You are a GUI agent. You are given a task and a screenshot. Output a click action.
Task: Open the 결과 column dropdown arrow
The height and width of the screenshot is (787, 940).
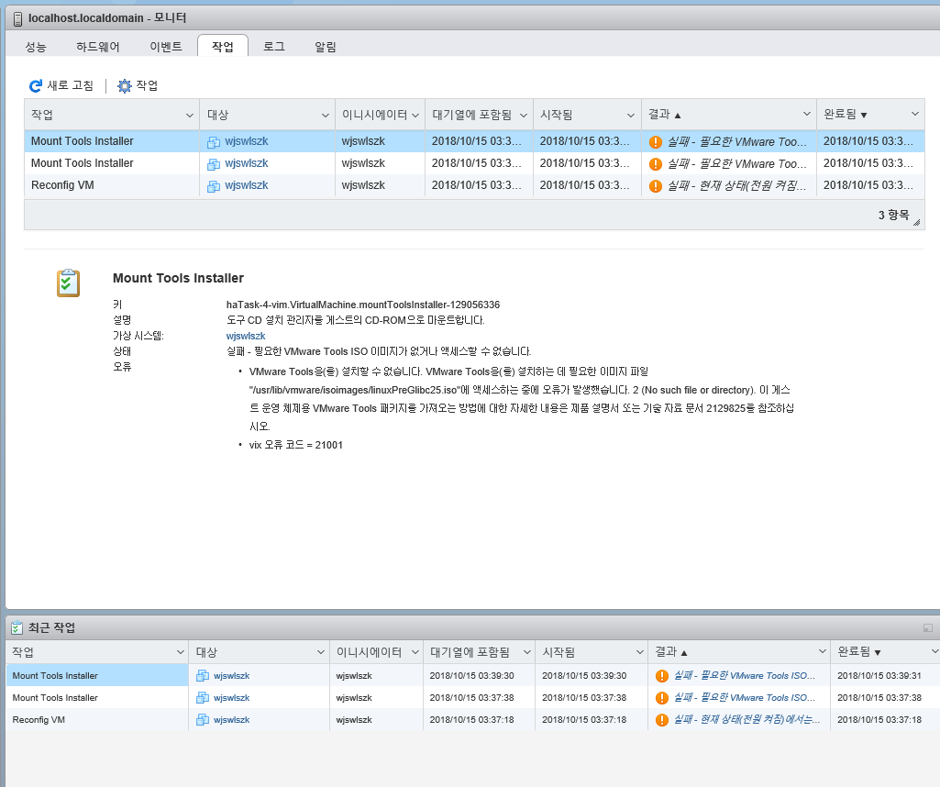click(806, 114)
